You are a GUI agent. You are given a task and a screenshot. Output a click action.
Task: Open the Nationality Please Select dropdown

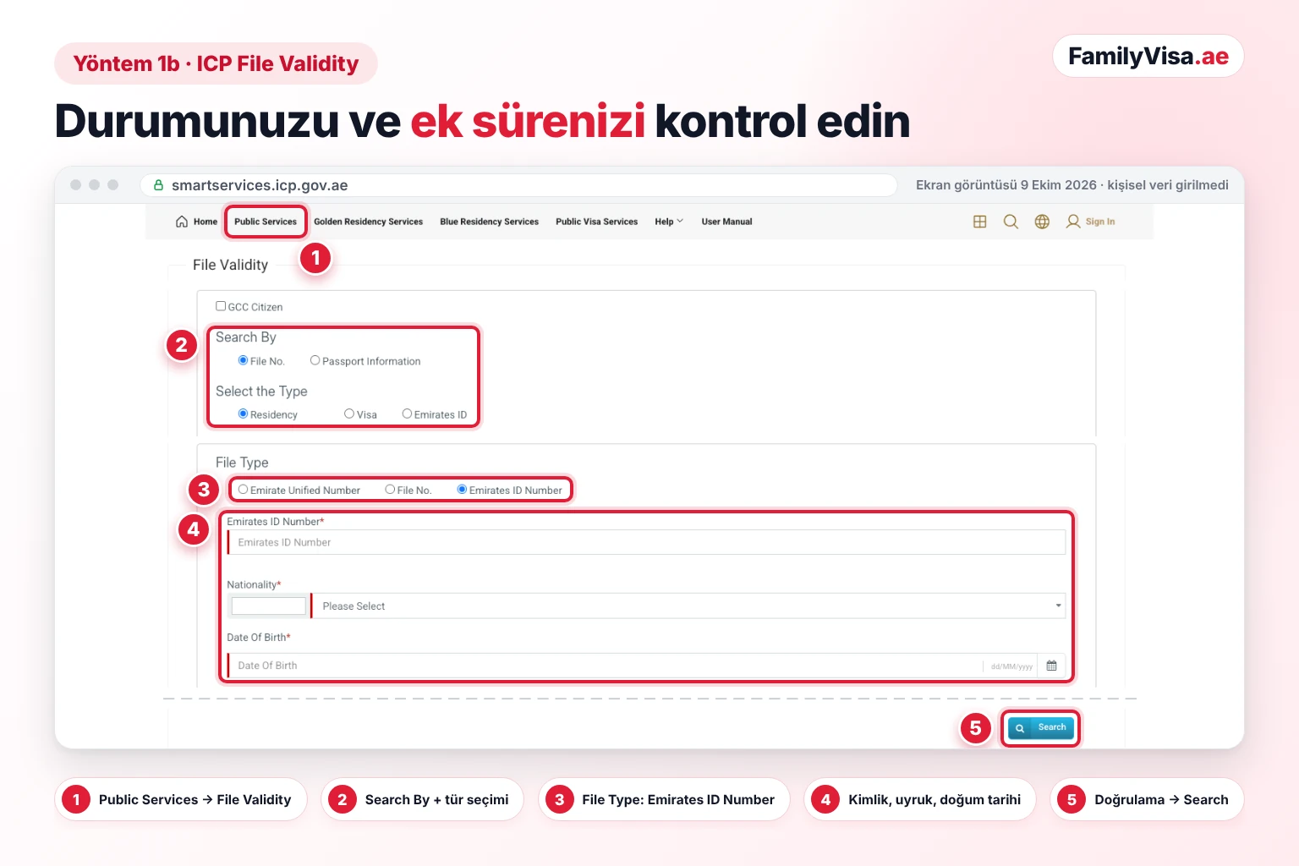tap(688, 606)
